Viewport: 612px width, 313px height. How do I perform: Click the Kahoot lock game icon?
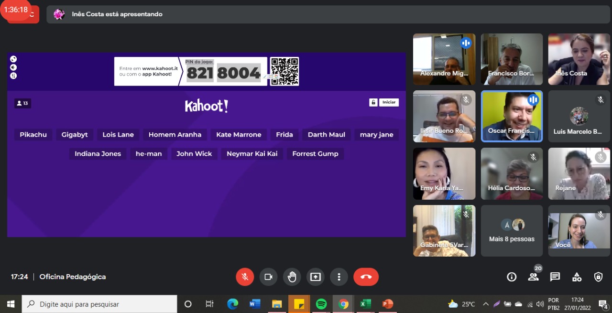click(373, 102)
